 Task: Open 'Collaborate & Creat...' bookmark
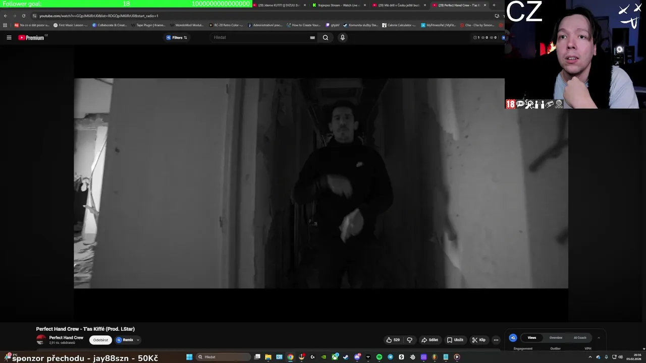point(110,25)
